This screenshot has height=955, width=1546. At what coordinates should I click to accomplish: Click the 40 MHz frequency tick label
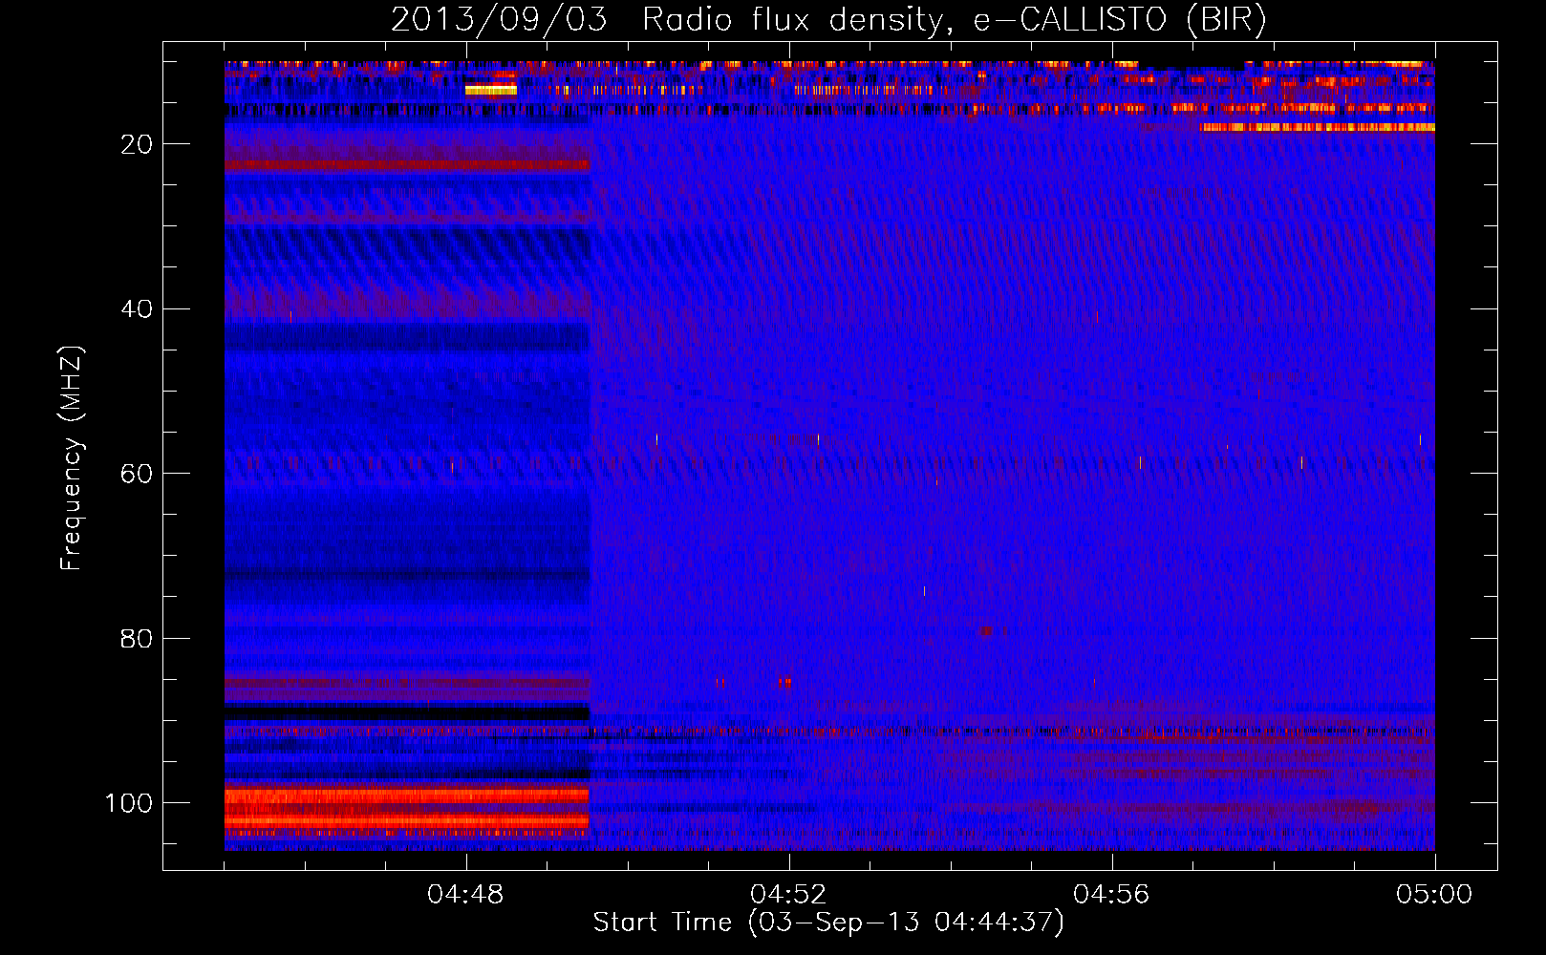point(138,309)
